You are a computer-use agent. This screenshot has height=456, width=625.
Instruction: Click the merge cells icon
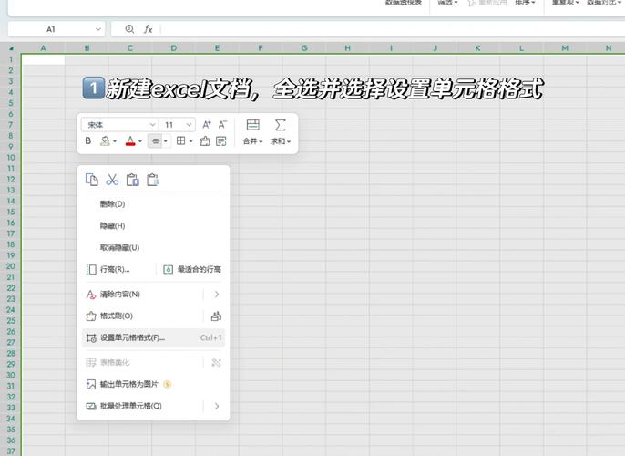tap(252, 125)
